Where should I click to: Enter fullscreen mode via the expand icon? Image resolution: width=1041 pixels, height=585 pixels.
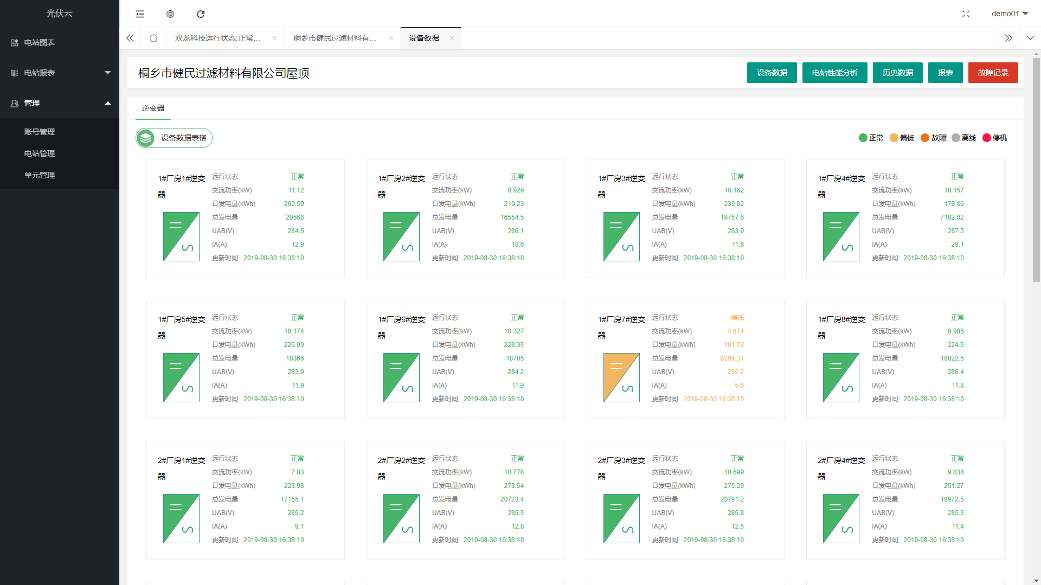(966, 14)
